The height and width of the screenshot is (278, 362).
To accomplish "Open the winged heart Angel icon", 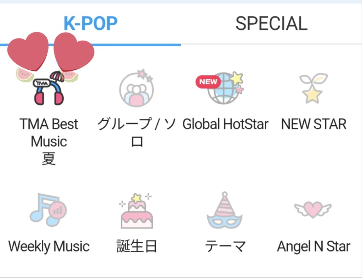I will (x=313, y=209).
